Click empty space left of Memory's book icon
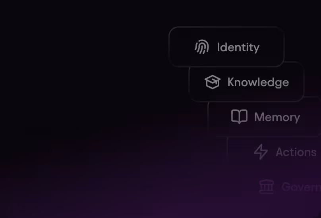The height and width of the screenshot is (218, 321). [219, 118]
